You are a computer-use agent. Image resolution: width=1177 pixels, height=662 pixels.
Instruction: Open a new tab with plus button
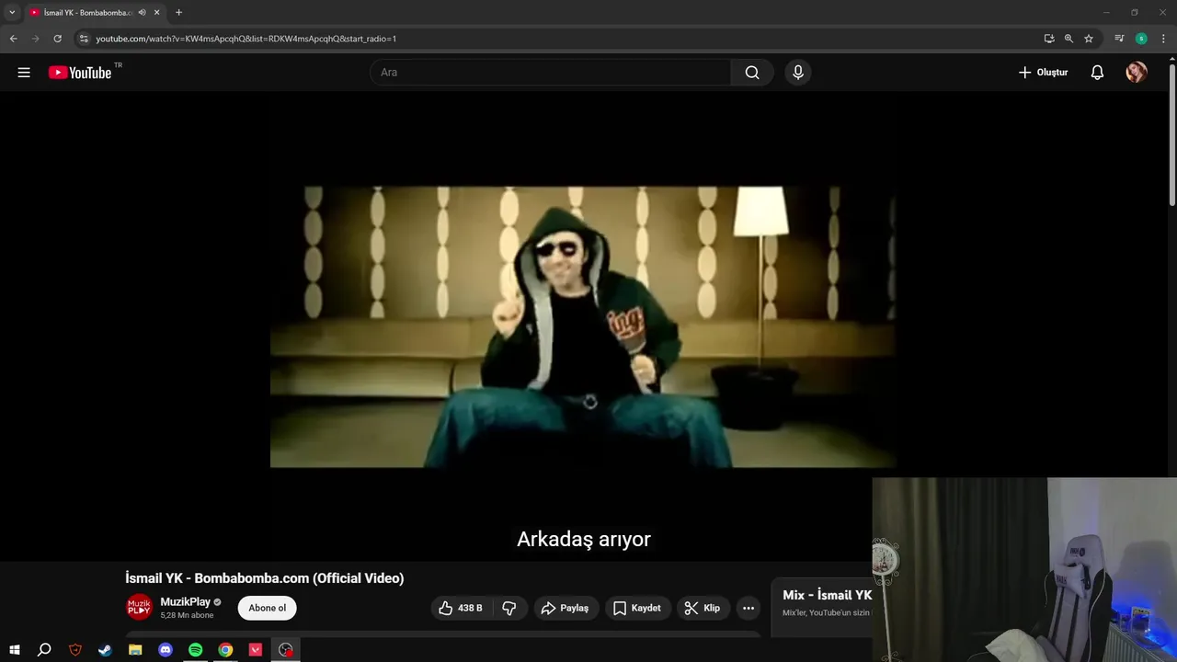click(x=178, y=13)
